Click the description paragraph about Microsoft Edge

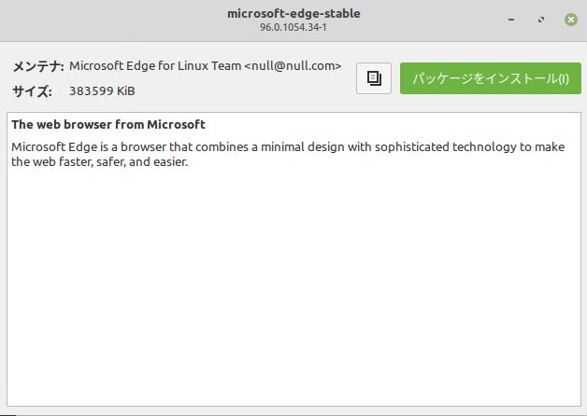288,154
